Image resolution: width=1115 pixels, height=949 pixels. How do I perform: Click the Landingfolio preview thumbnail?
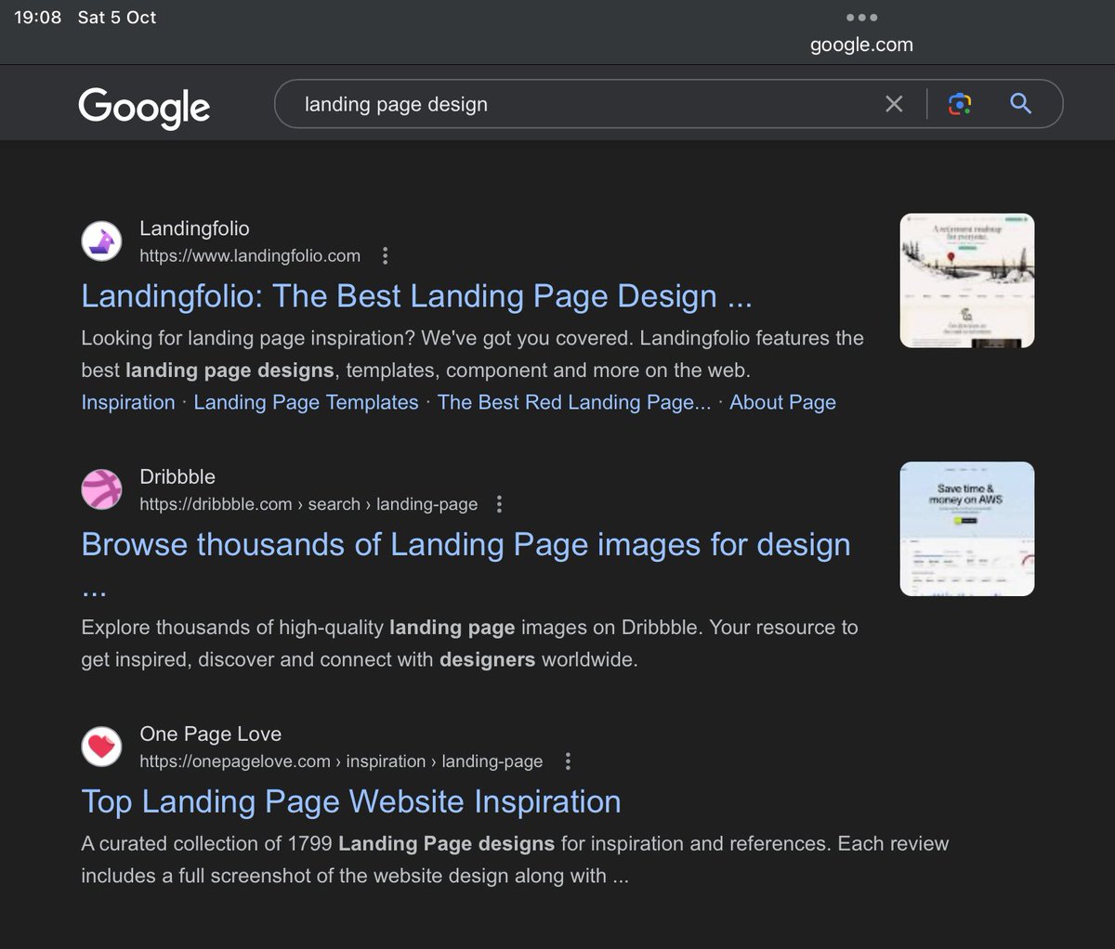[967, 280]
